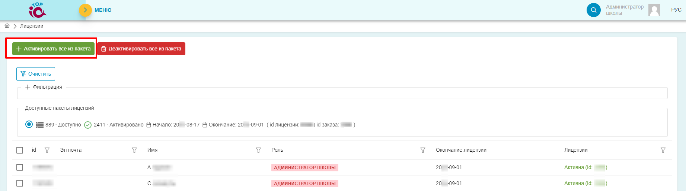Open filter for the Лицензии column
Screen dimensions: 686x191
point(663,150)
